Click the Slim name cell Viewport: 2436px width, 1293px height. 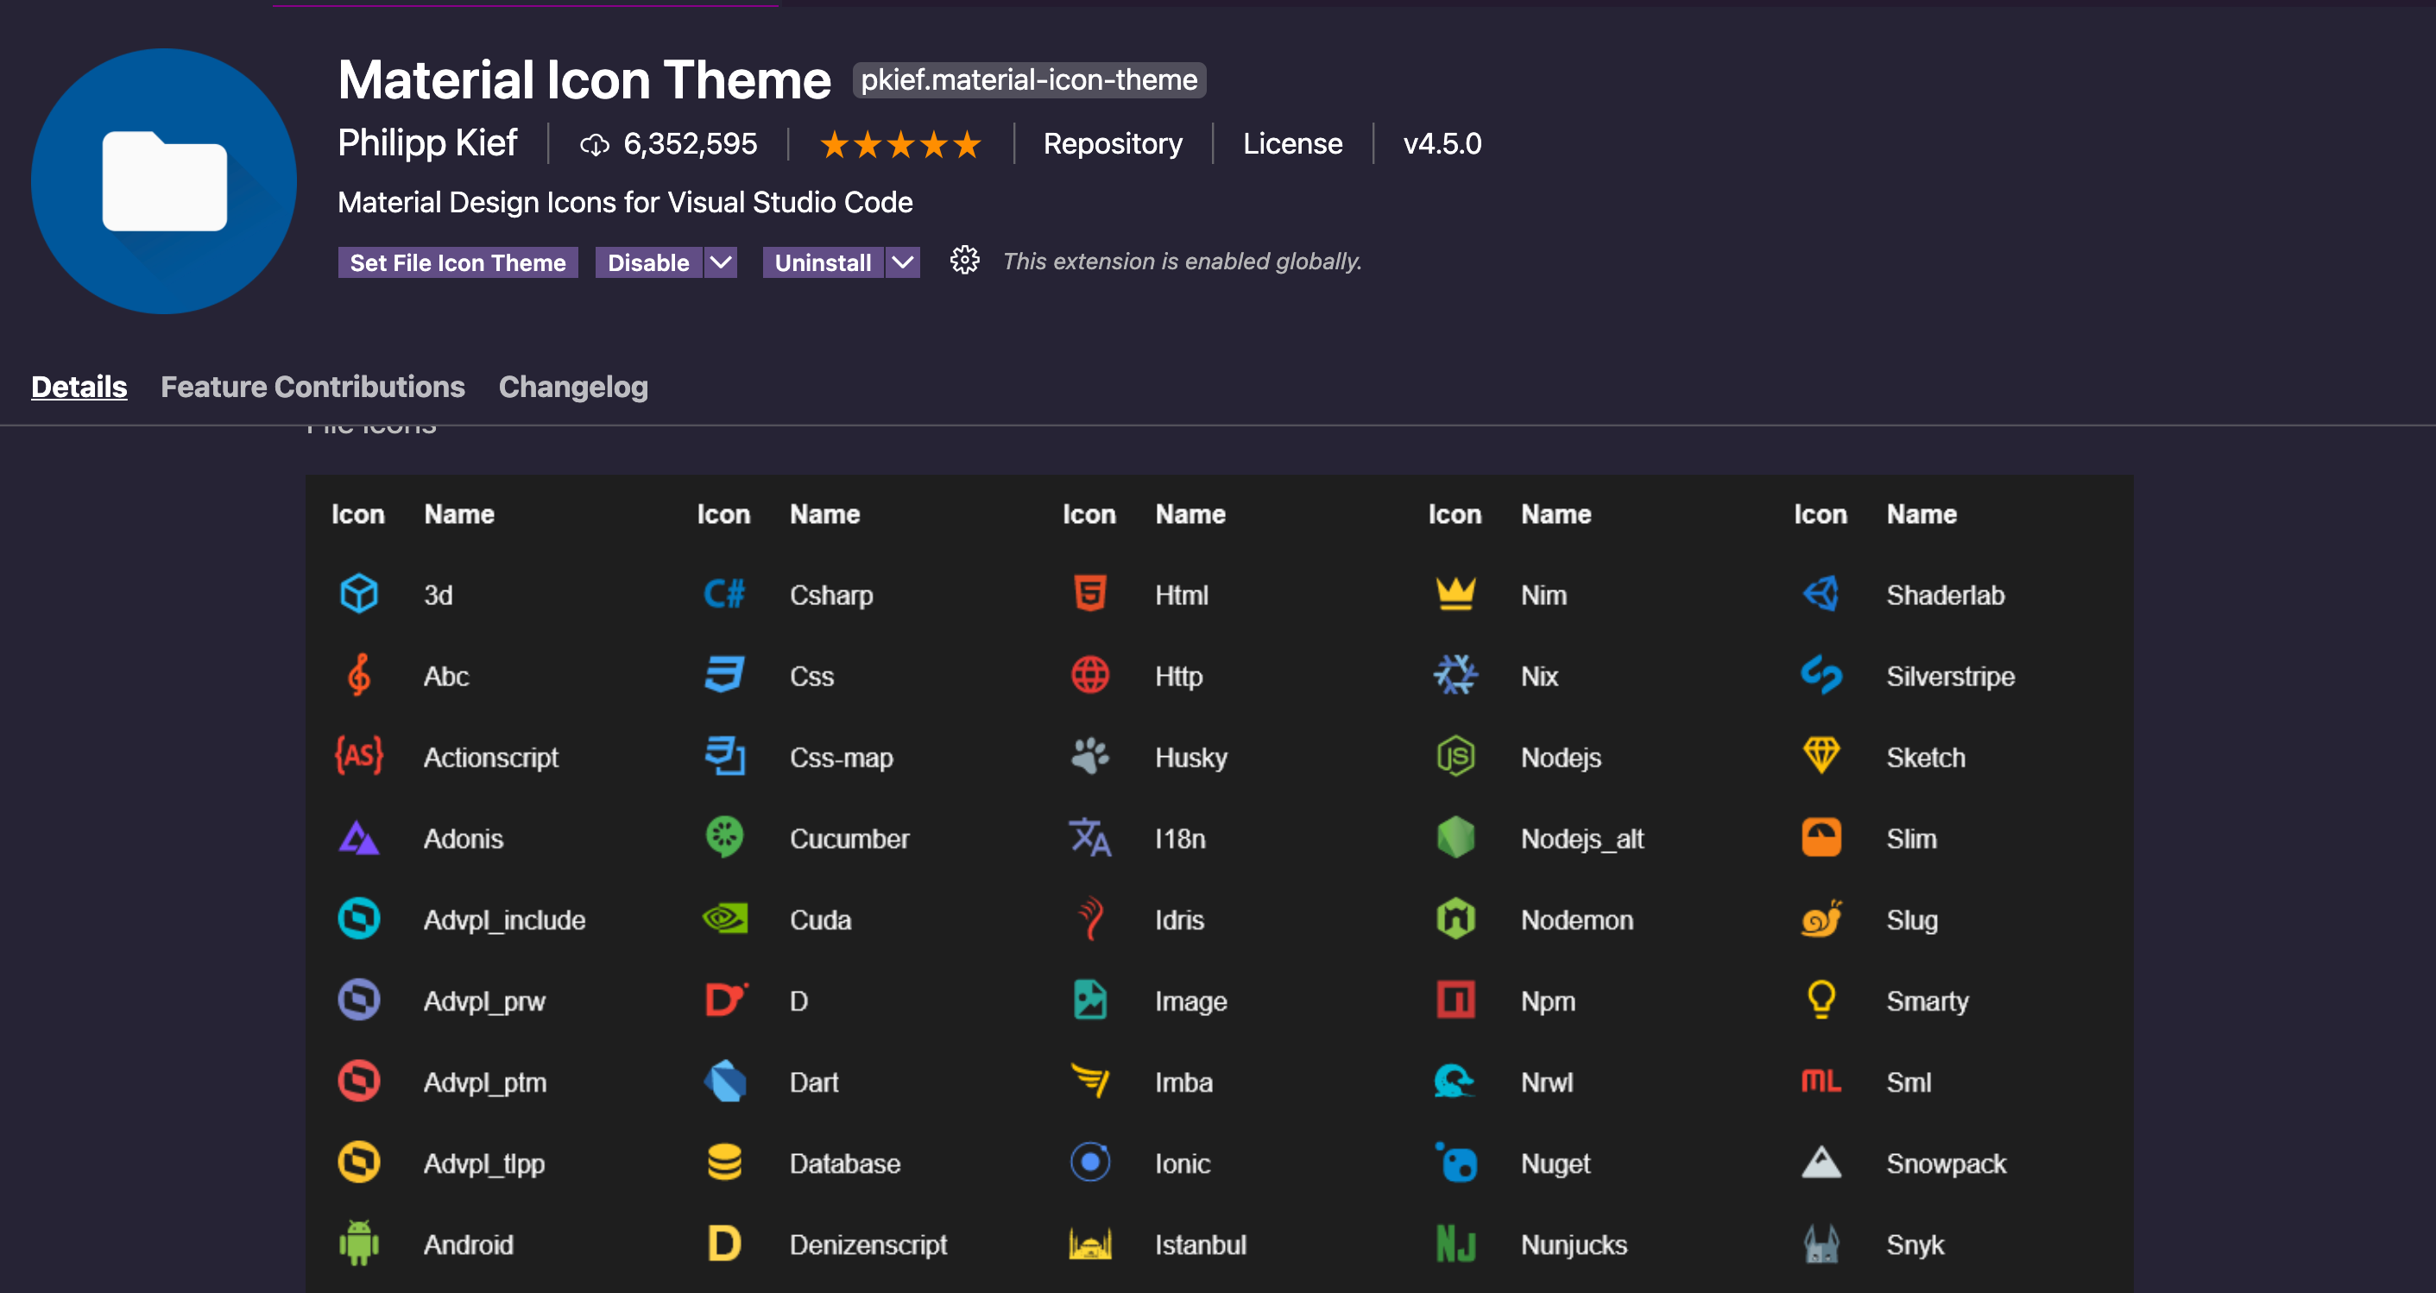pos(1911,839)
